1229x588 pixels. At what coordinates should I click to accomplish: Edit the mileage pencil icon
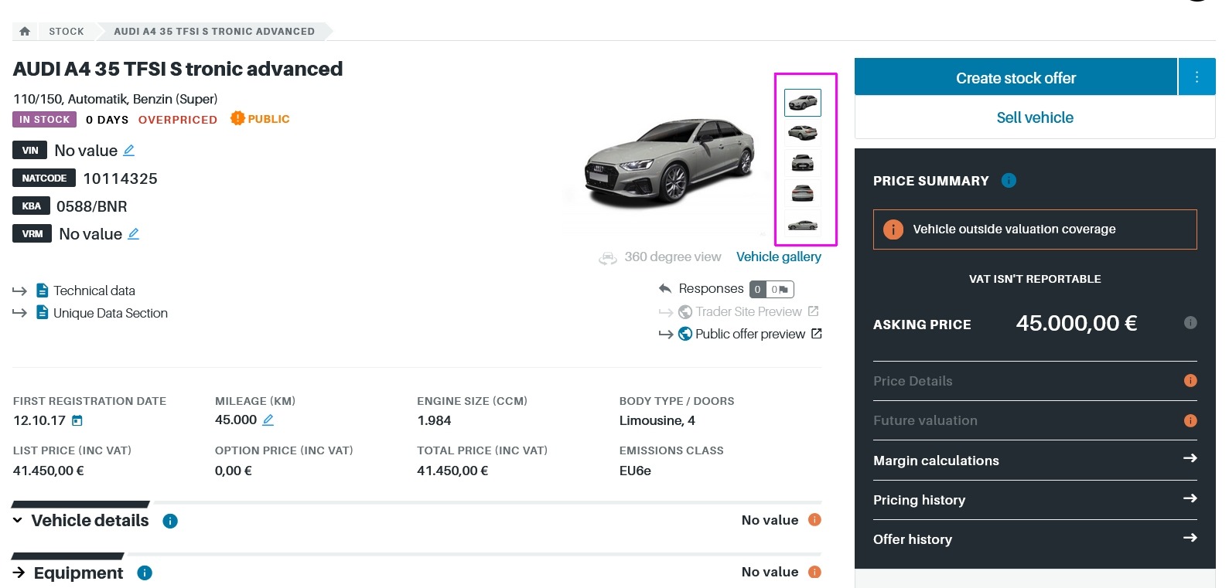coord(268,420)
